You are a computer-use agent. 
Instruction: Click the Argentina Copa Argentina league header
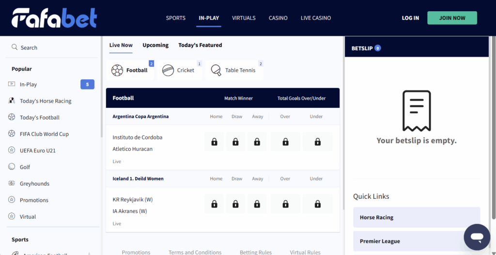[140, 116]
